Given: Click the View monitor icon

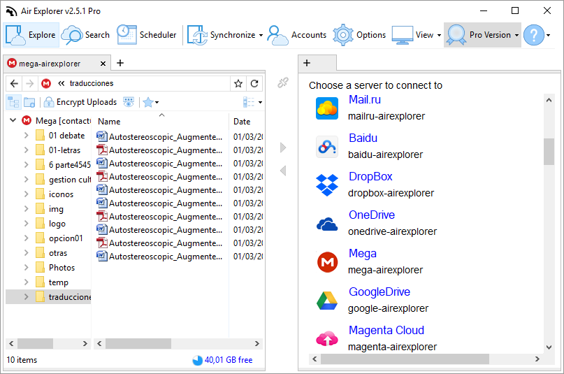Looking at the screenshot, I should [402, 35].
